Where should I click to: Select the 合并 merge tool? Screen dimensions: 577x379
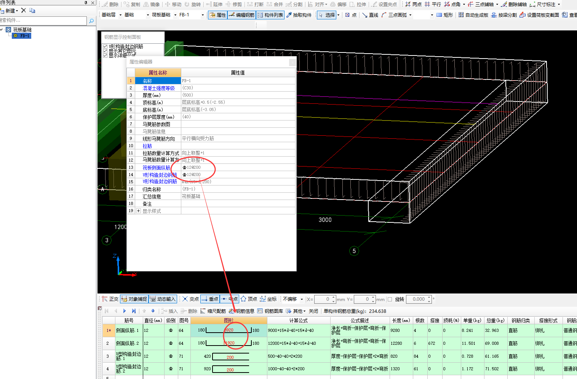click(275, 4)
